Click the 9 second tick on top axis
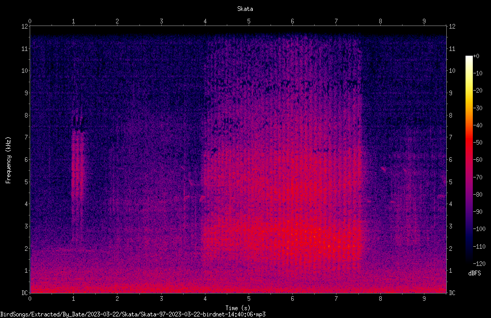The image size is (491, 318). click(x=424, y=21)
